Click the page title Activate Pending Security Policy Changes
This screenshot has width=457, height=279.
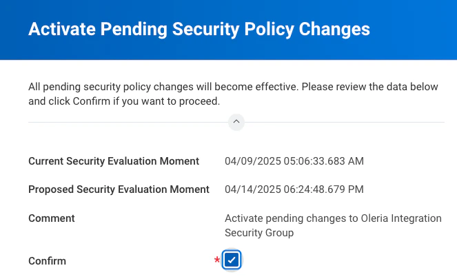[199, 29]
